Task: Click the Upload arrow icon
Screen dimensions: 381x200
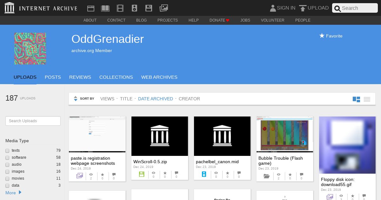Action: point(303,8)
